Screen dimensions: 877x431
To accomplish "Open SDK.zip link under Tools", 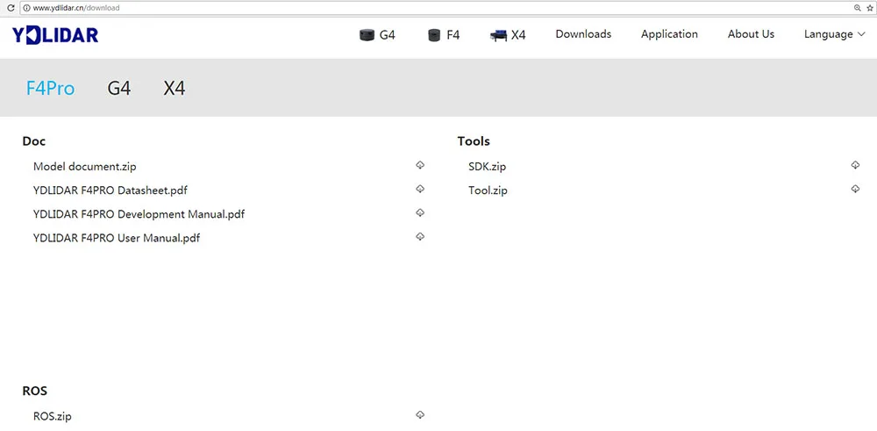I will 487,167.
